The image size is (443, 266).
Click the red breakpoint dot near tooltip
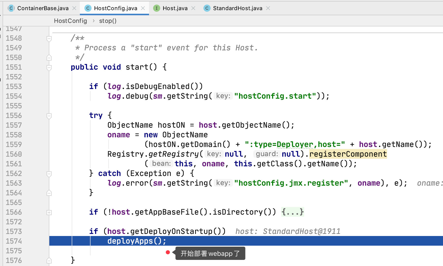click(x=168, y=252)
